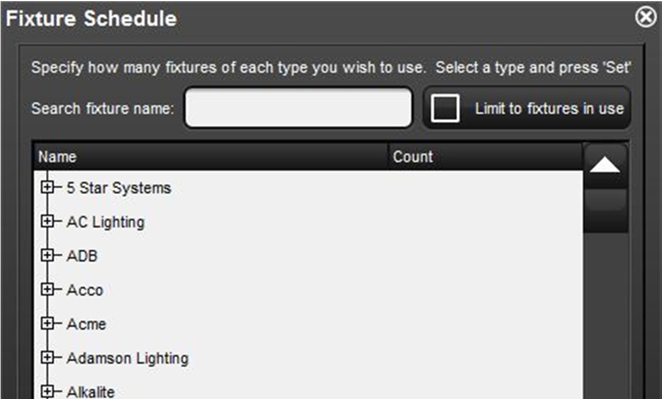The height and width of the screenshot is (399, 662).
Task: Select Adamson Lighting in the list
Action: [x=127, y=358]
